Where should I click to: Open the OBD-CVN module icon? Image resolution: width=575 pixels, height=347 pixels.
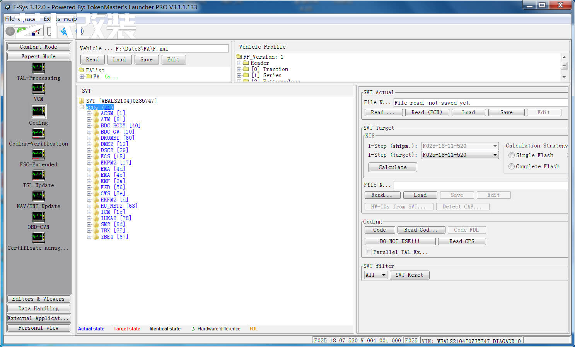point(38,217)
